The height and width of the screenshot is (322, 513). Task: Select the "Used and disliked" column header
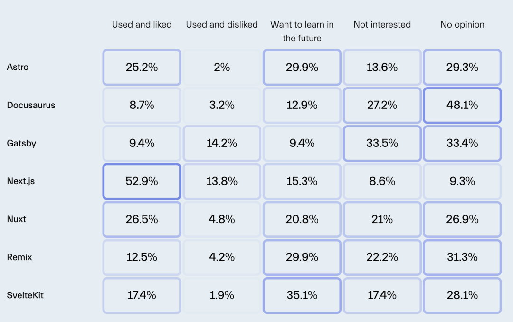pos(222,25)
